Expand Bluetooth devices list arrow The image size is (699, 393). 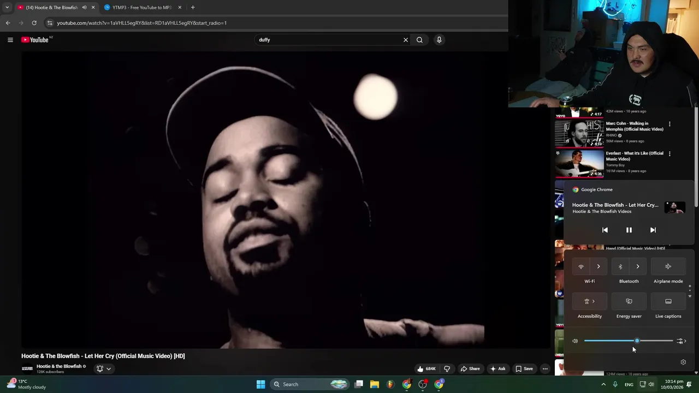(x=638, y=267)
